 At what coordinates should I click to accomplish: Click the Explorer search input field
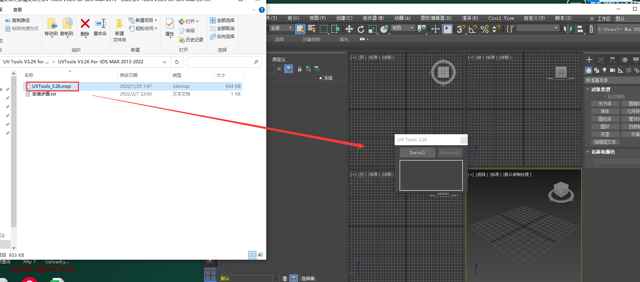coord(224,62)
